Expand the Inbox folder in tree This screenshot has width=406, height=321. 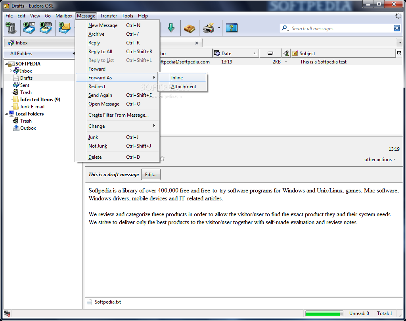(x=11, y=71)
